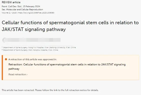Click the Xi'an Honghui Hospital affiliation line

(x=31, y=50)
